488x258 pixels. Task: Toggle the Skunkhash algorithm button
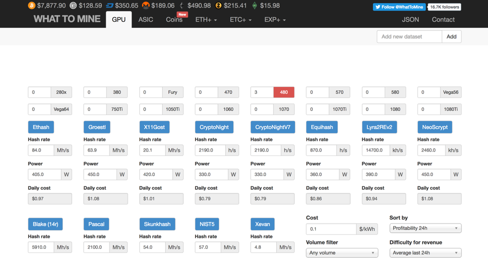click(x=157, y=224)
